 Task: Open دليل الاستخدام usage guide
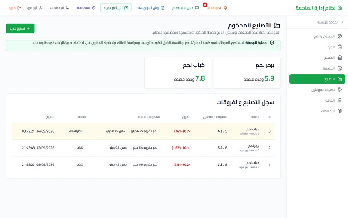(x=183, y=8)
